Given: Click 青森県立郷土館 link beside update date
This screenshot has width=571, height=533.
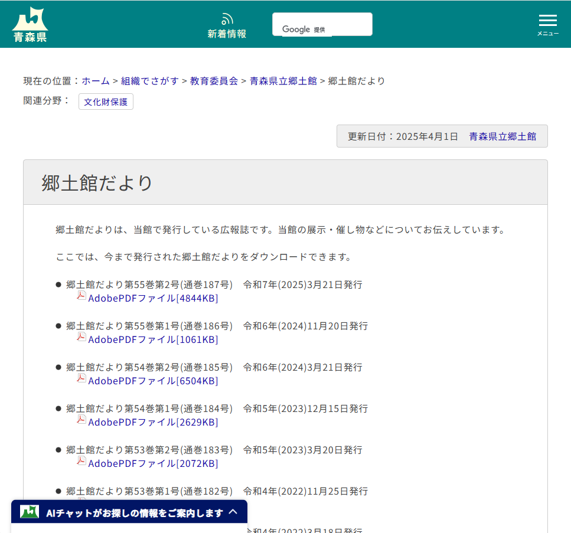Looking at the screenshot, I should point(503,136).
